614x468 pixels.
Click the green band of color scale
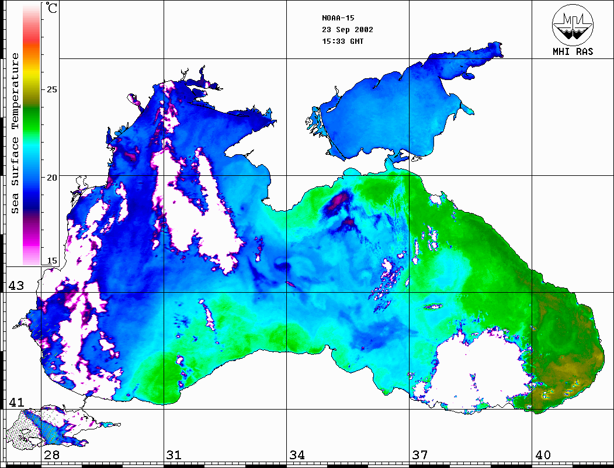point(32,119)
